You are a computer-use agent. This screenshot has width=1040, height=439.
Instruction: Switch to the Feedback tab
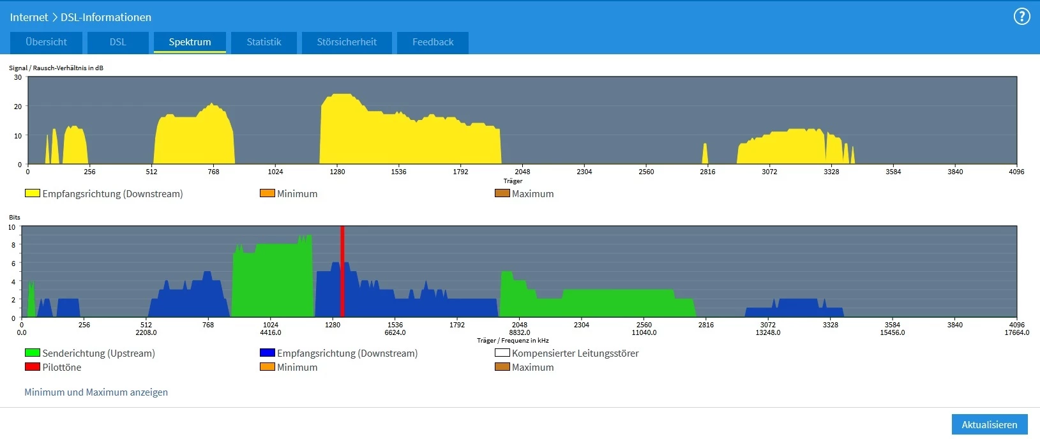(433, 42)
